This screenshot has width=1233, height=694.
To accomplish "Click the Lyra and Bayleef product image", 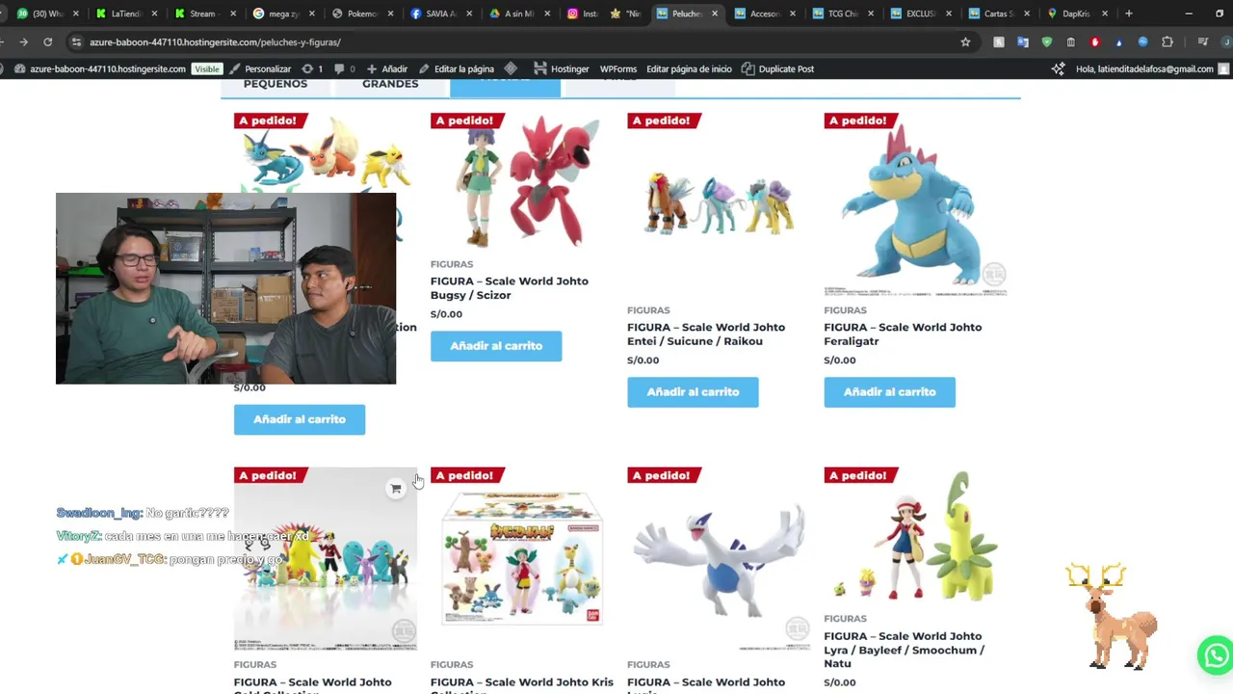I will [x=915, y=537].
